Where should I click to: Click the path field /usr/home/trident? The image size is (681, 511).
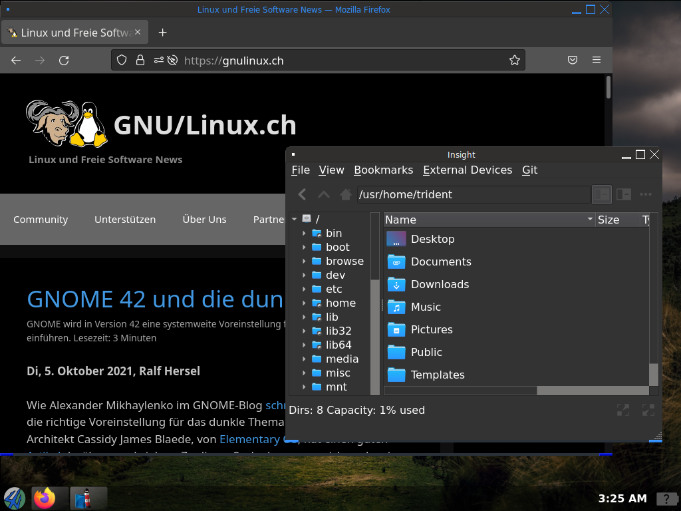(x=474, y=194)
